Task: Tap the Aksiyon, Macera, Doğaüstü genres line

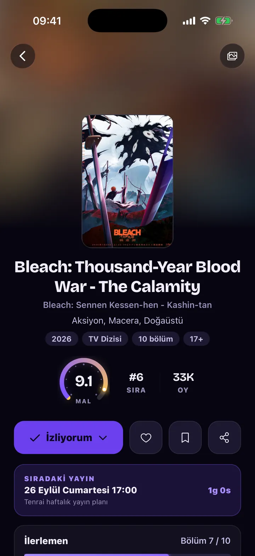Action: point(127,321)
